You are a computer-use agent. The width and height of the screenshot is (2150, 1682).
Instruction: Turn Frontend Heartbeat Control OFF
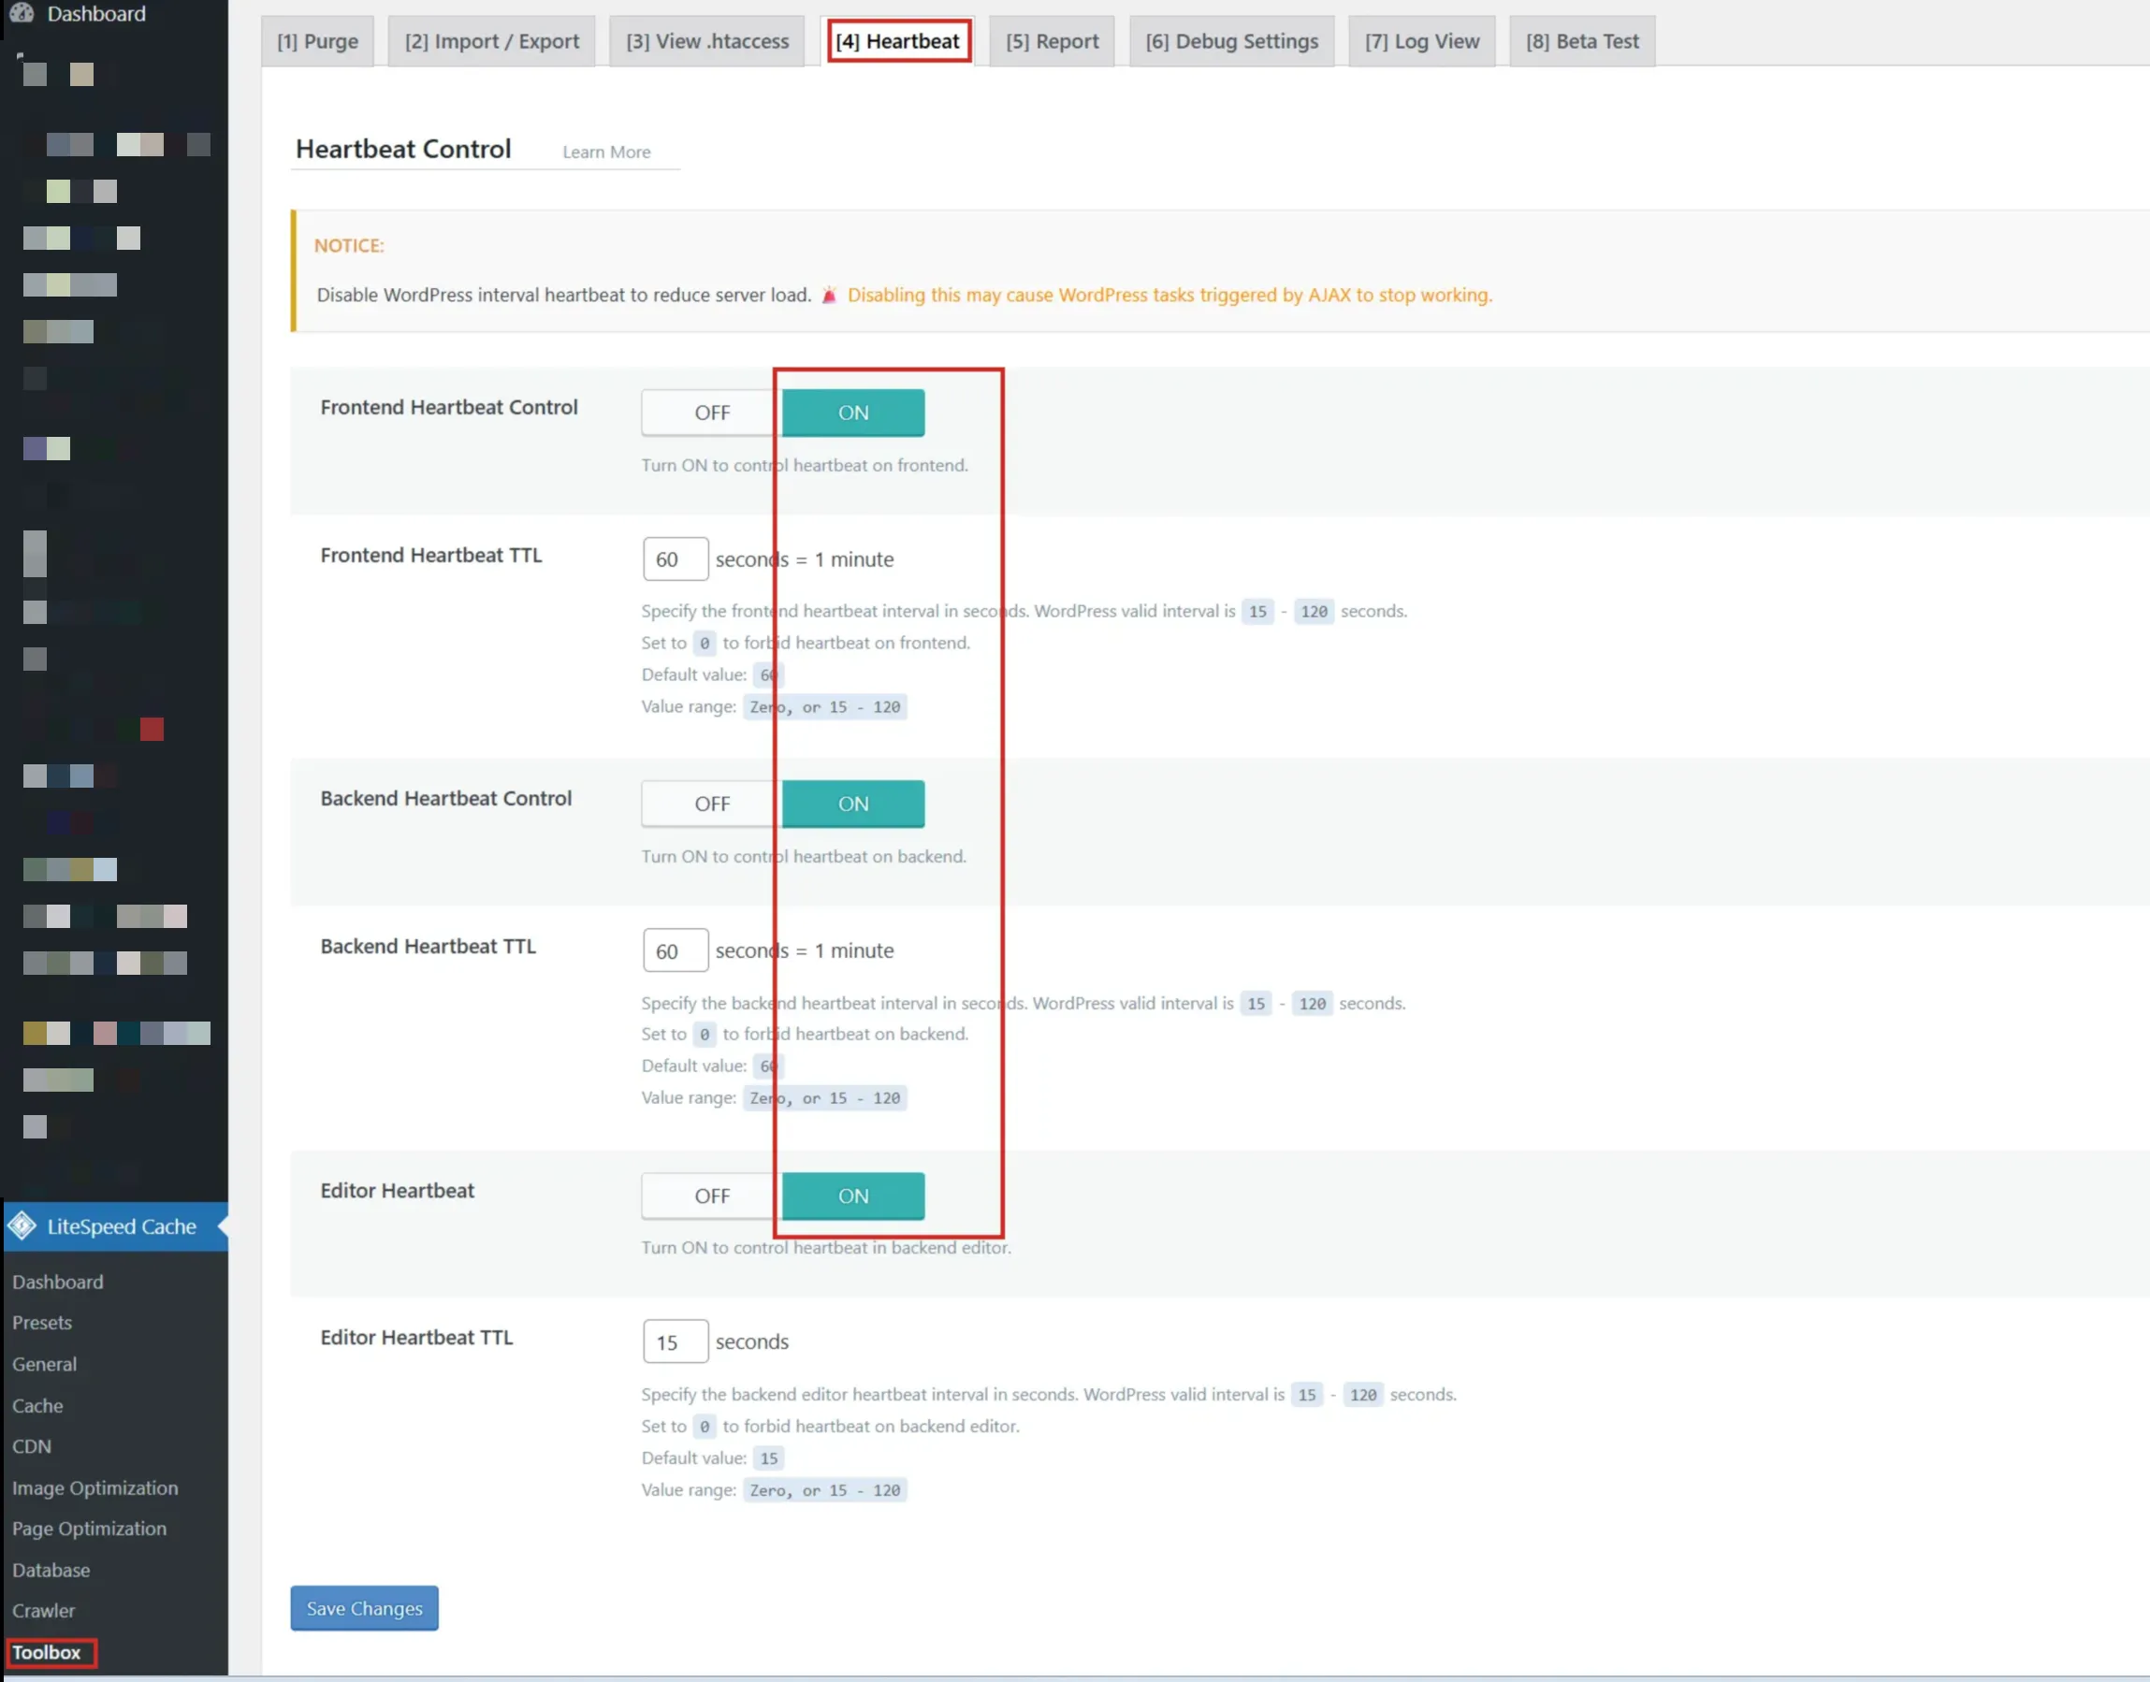click(x=711, y=413)
